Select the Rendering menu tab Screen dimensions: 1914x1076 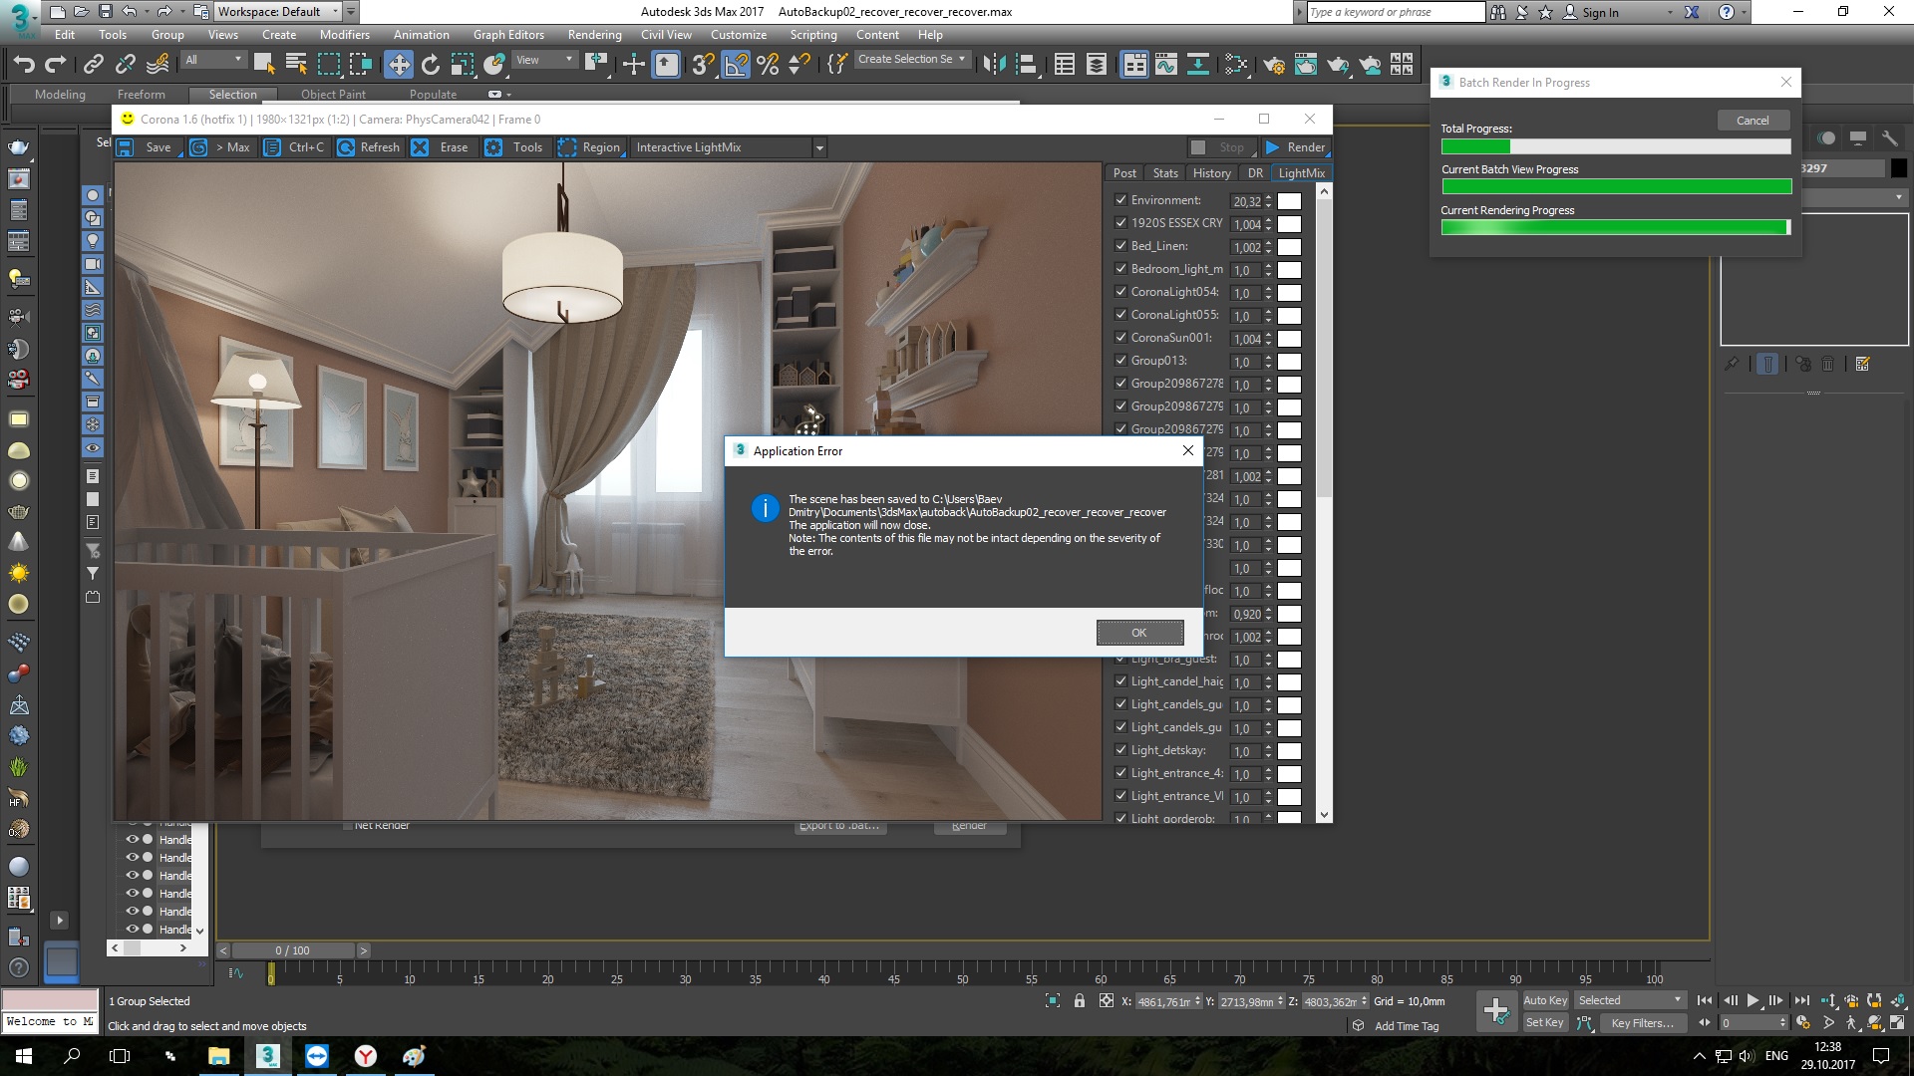tap(594, 34)
